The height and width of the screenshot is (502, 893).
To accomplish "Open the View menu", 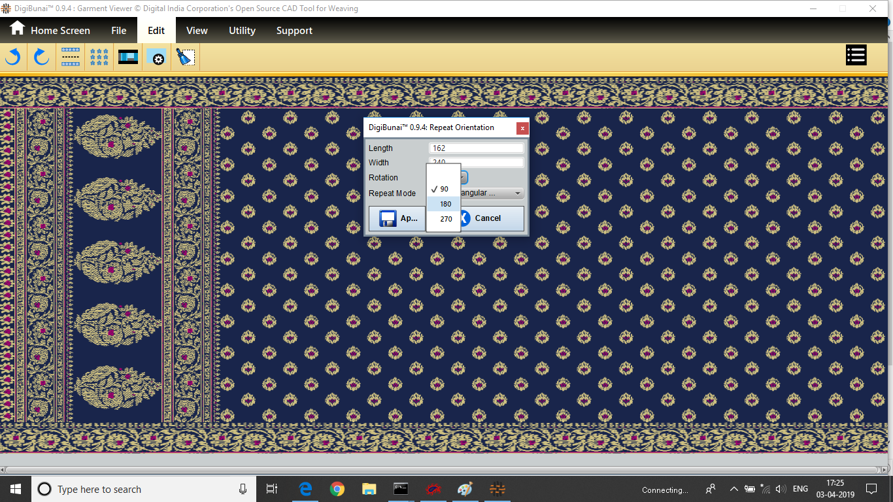I will point(197,31).
